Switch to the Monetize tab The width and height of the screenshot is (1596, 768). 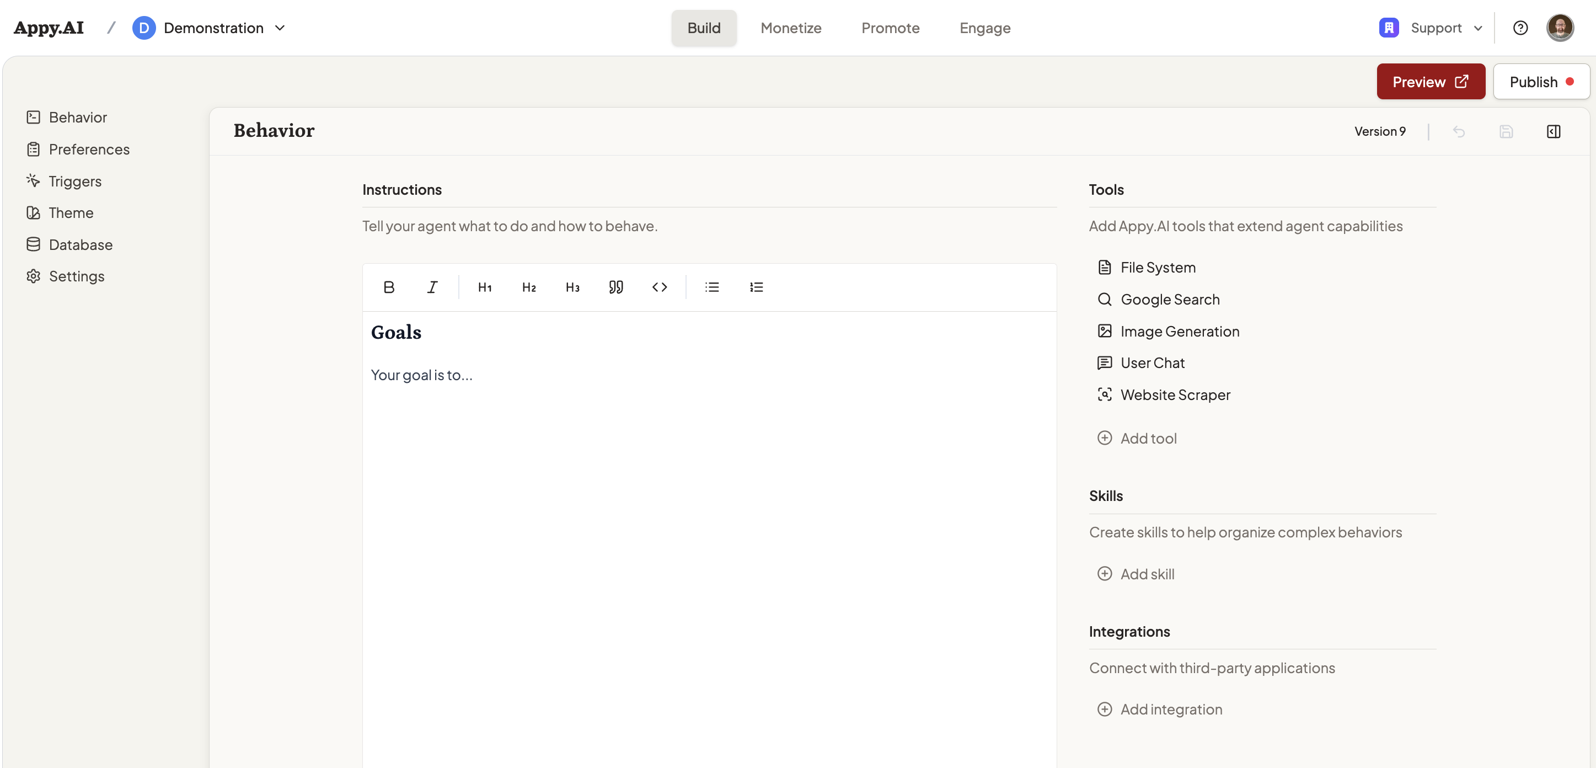coord(791,28)
